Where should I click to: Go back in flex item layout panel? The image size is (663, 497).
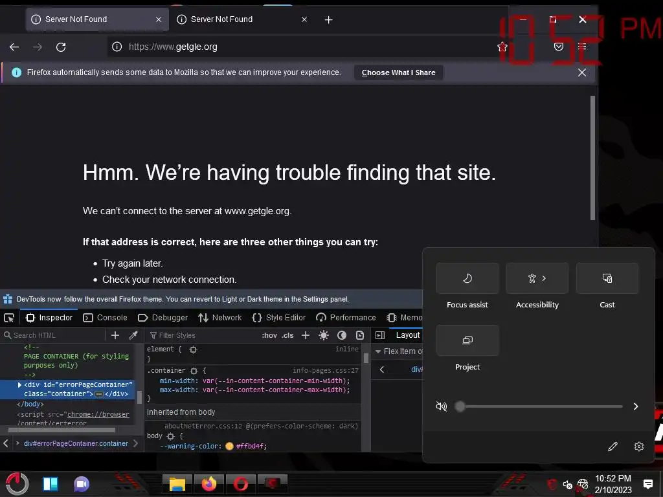coord(382,370)
